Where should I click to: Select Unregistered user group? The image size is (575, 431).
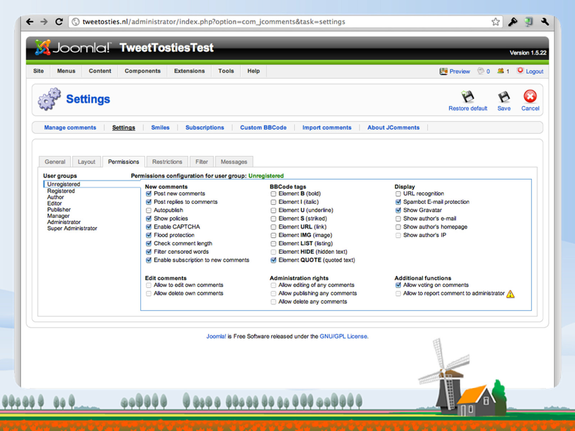tap(64, 184)
